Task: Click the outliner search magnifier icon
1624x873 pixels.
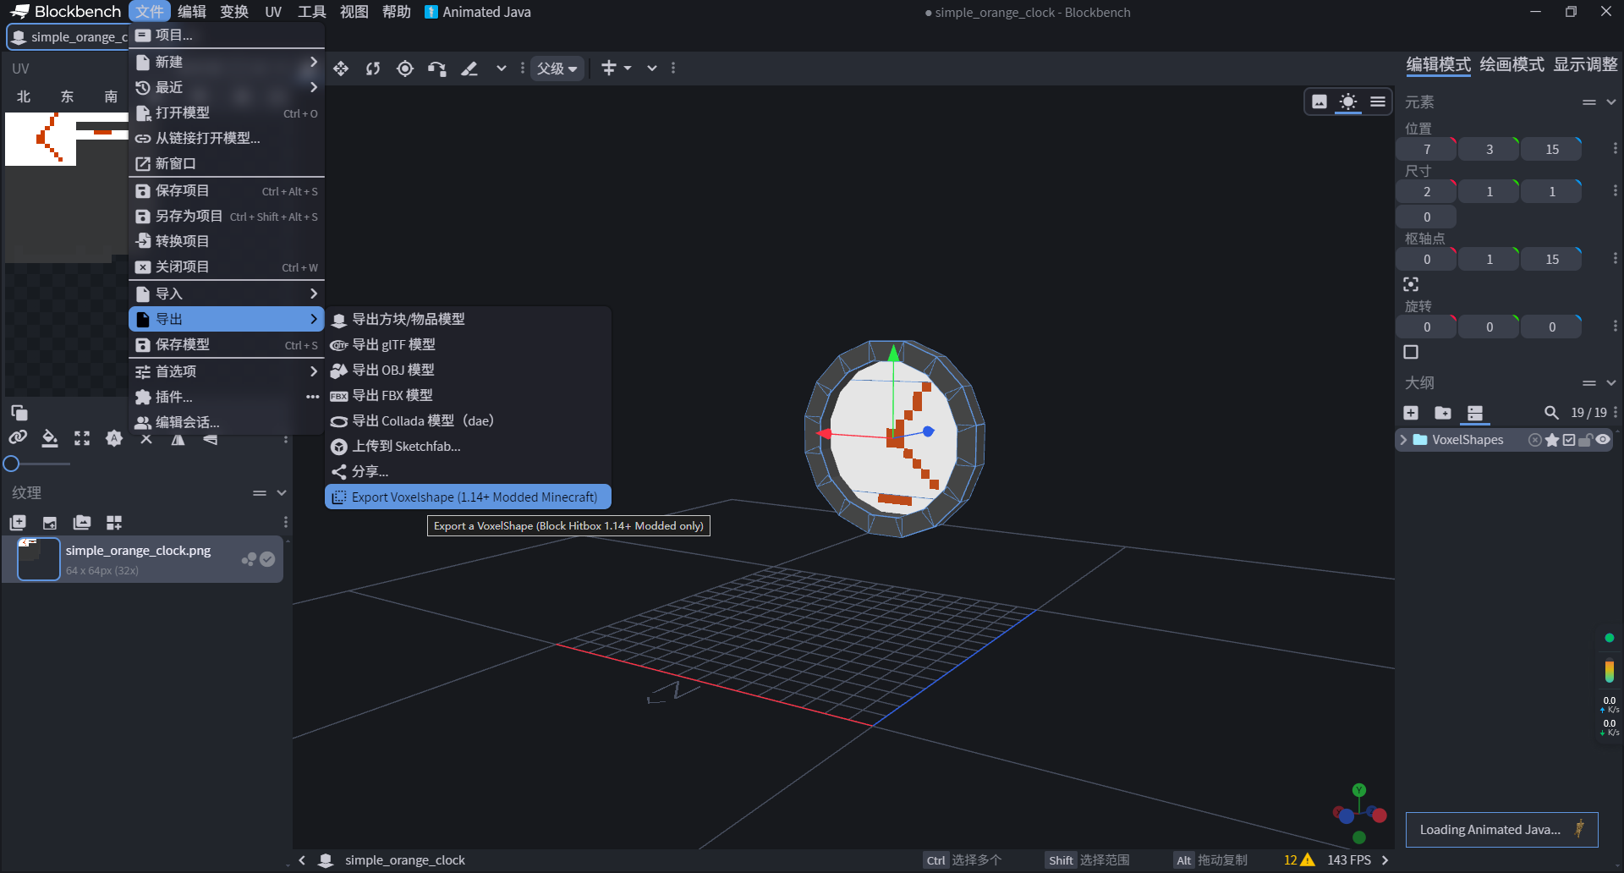Action: [x=1551, y=413]
